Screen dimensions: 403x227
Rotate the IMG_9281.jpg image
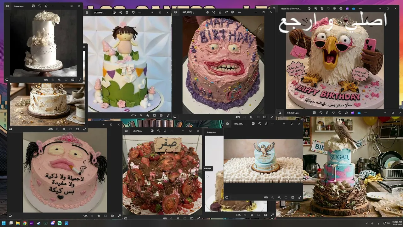pyautogui.click(x=321, y=113)
